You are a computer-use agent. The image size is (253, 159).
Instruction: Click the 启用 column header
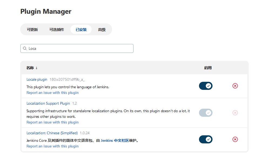click(x=208, y=68)
